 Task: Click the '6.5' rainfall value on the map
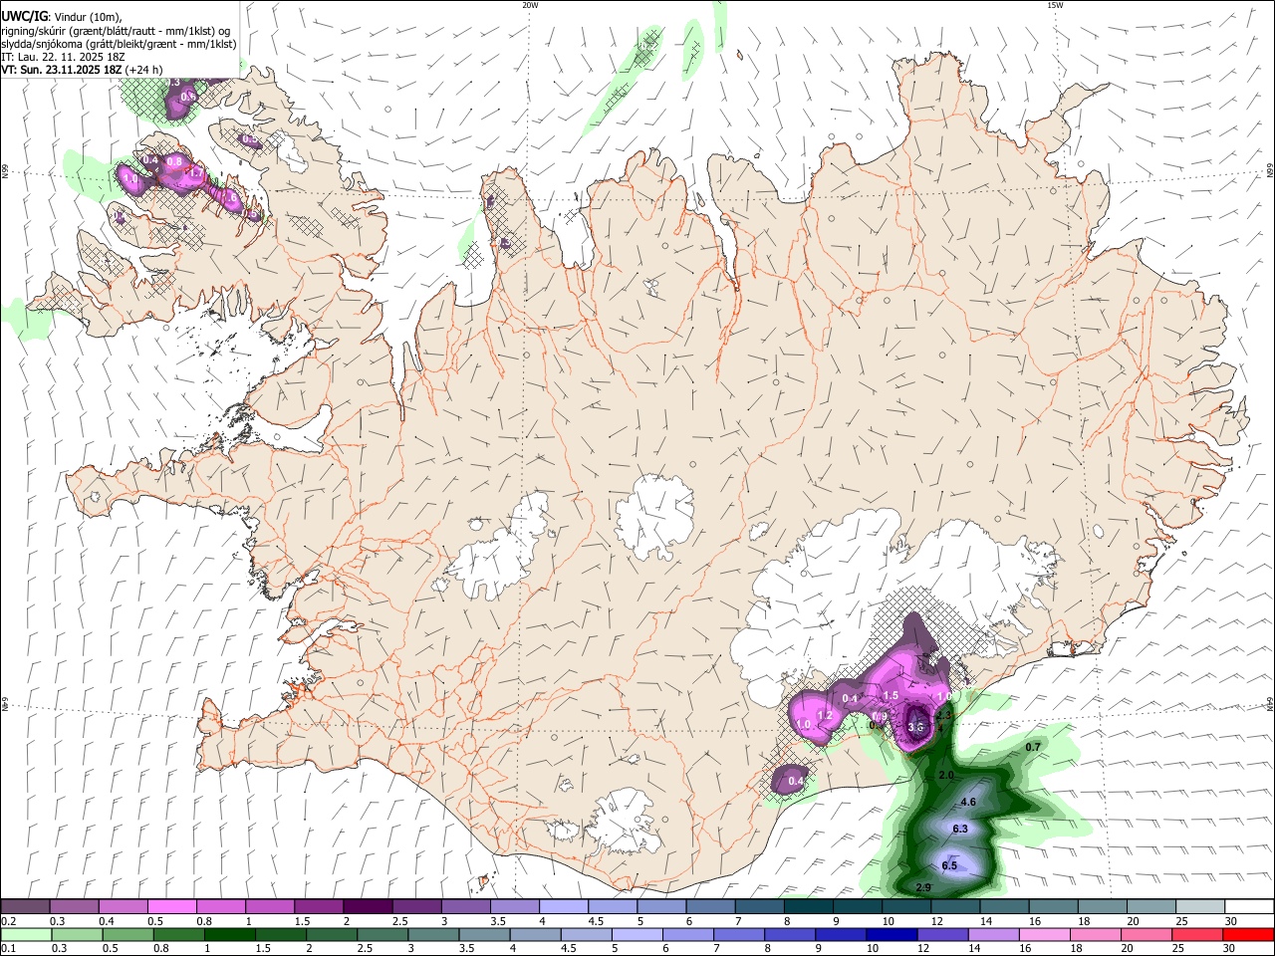pos(948,865)
